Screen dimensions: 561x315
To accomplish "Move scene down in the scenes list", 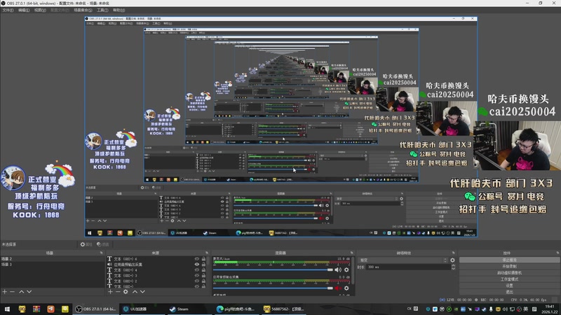I will pos(29,292).
